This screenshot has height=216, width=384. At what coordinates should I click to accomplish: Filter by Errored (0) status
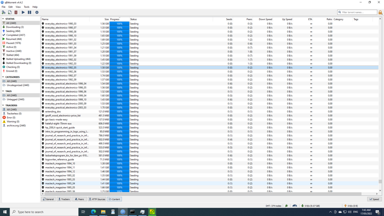coord(12,71)
